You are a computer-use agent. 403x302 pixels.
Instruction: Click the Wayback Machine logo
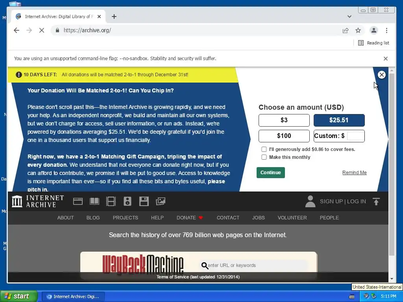(143, 264)
